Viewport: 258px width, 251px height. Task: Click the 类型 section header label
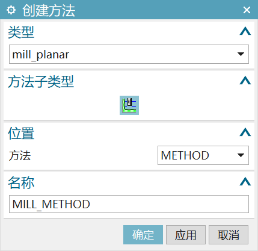[21, 32]
